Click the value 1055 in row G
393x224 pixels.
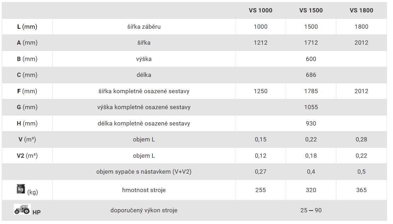(x=311, y=107)
